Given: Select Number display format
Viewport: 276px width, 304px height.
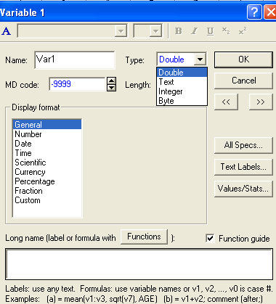Looking at the screenshot, I should tap(47, 134).
